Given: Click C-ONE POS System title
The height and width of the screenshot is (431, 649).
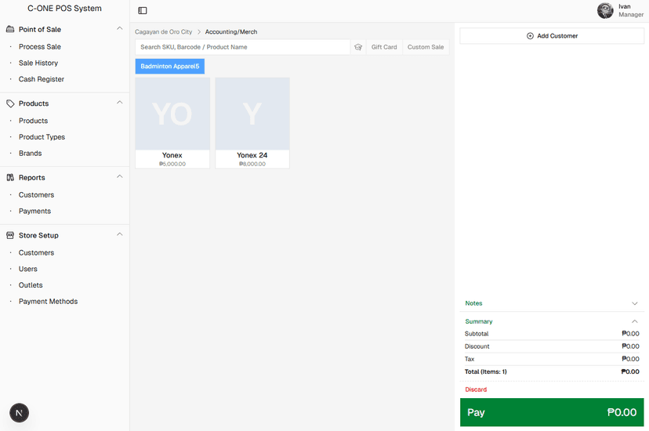Looking at the screenshot, I should (x=64, y=9).
